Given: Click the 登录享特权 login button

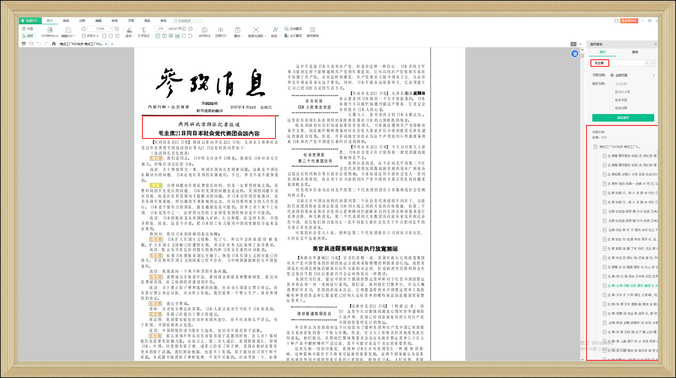Looking at the screenshot, I should point(629,21).
